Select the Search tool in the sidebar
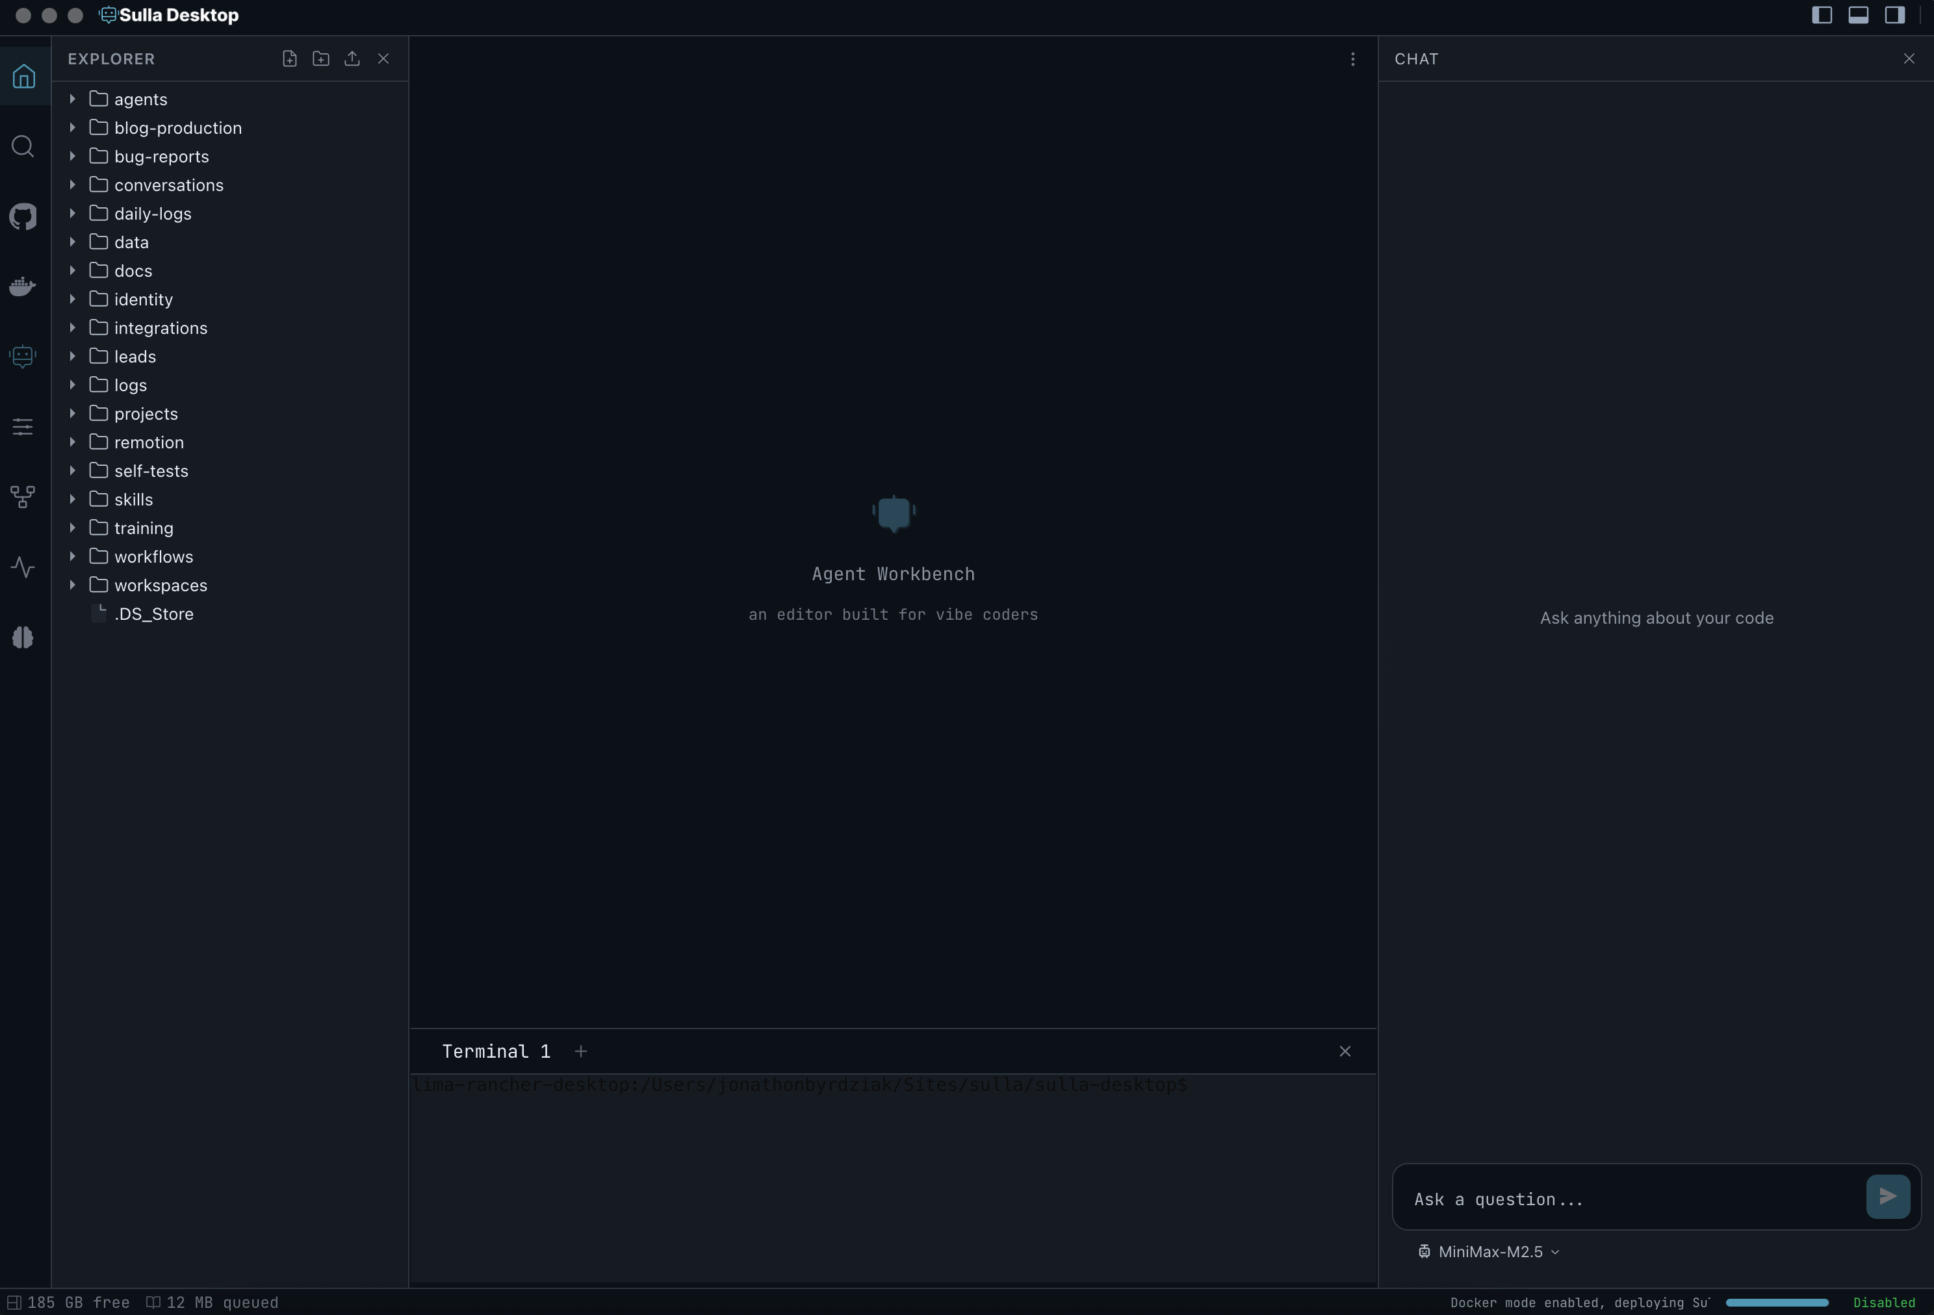This screenshot has width=1934, height=1315. pyautogui.click(x=23, y=146)
